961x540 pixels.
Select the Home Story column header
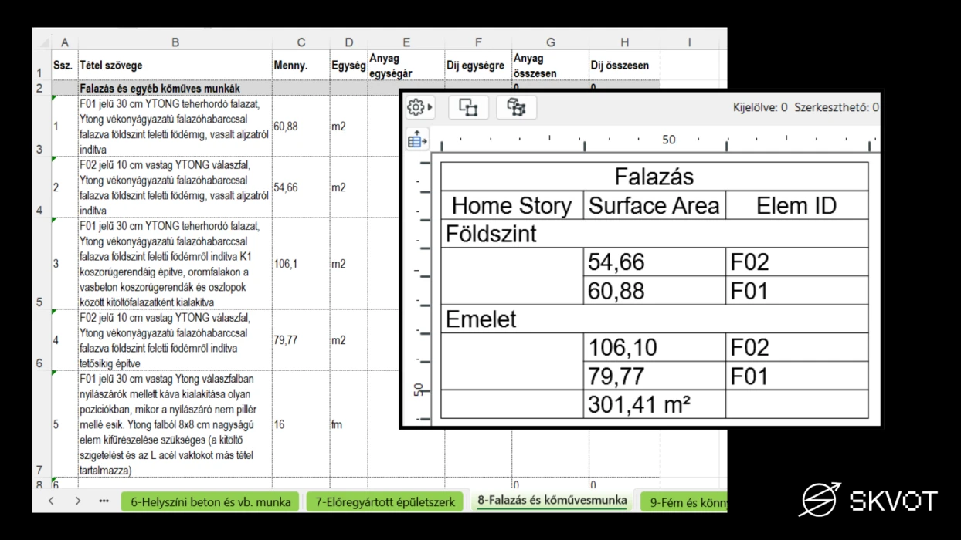point(511,206)
